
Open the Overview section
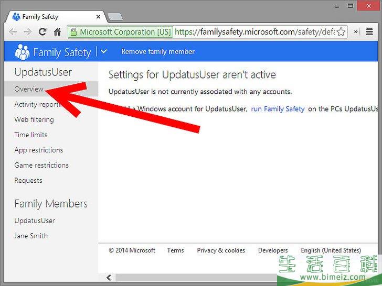(51, 89)
